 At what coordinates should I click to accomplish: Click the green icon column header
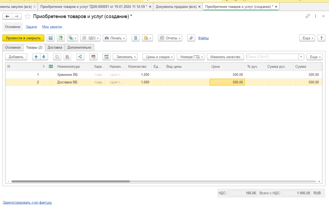(51, 66)
